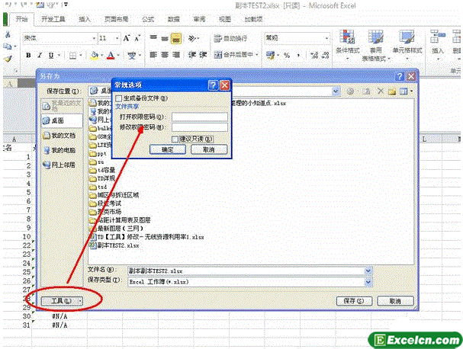Select 桌面 in the places sidebar
Screen dimensions: 463x349
[59, 120]
